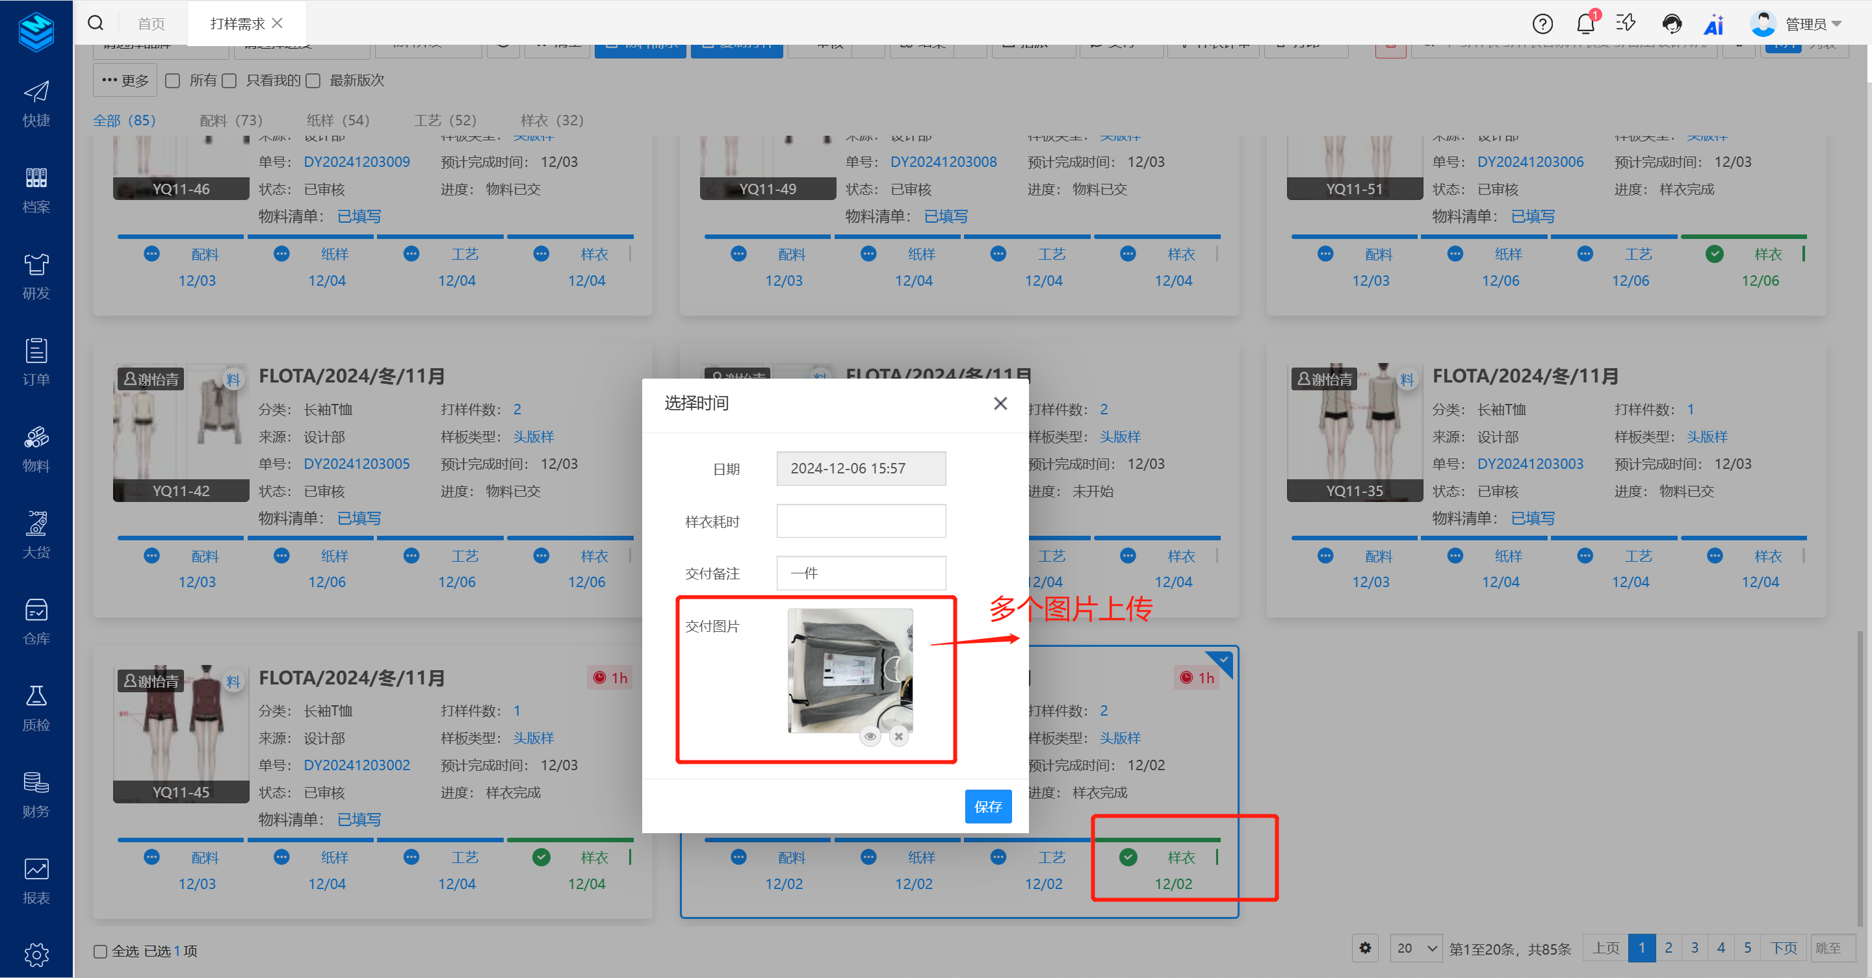The width and height of the screenshot is (1872, 978).
Task: Open the AI assistant icon
Action: point(1713,25)
